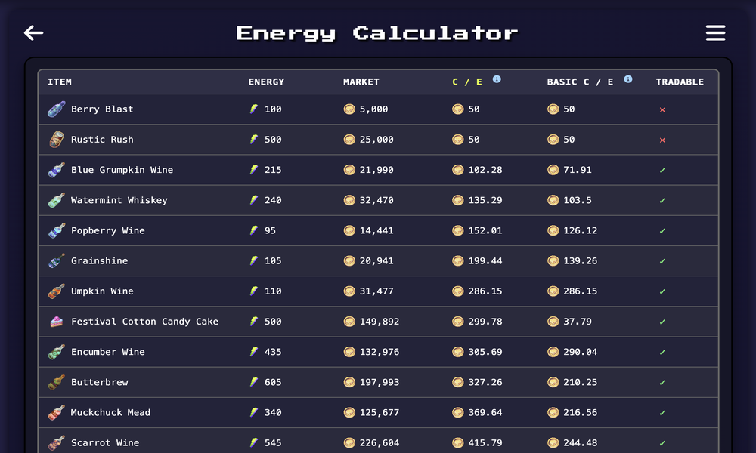Click the energy bolt icon for Berry Blast
The image size is (756, 453).
[253, 109]
